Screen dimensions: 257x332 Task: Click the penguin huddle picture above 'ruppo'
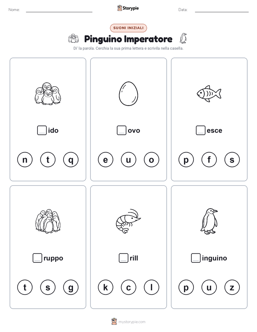48,221
